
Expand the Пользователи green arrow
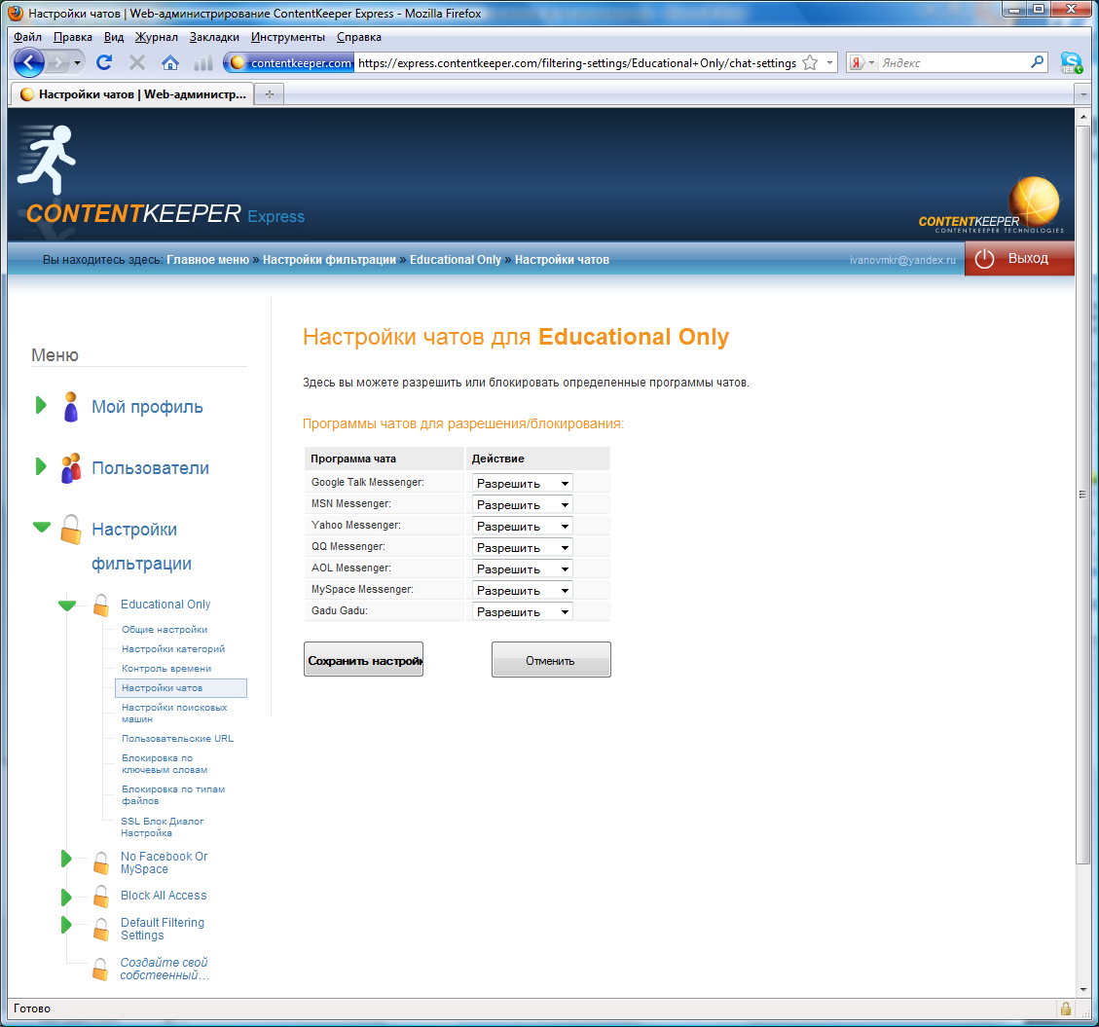pos(41,467)
